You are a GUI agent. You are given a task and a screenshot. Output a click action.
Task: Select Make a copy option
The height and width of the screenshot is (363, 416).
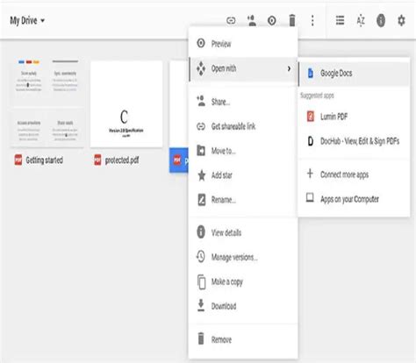point(243,281)
